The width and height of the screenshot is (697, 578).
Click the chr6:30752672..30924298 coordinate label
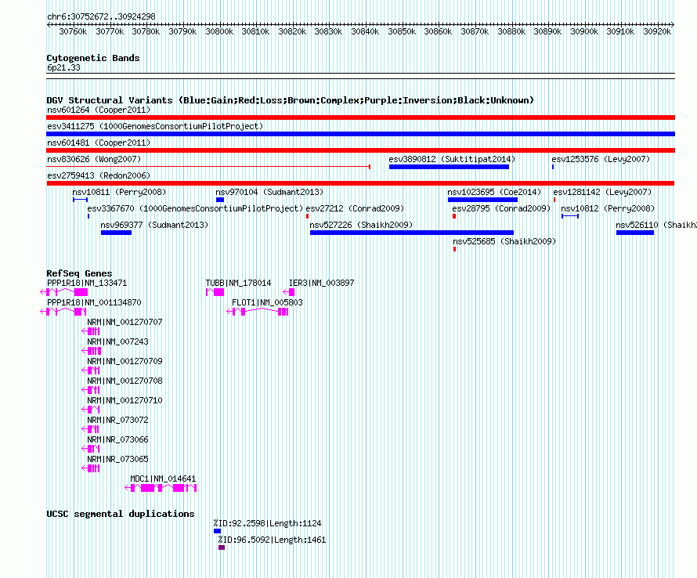tap(101, 16)
